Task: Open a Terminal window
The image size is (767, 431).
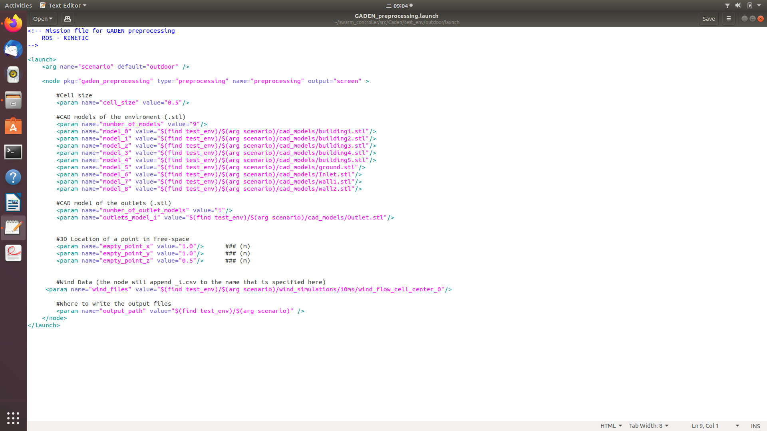Action: 13,152
